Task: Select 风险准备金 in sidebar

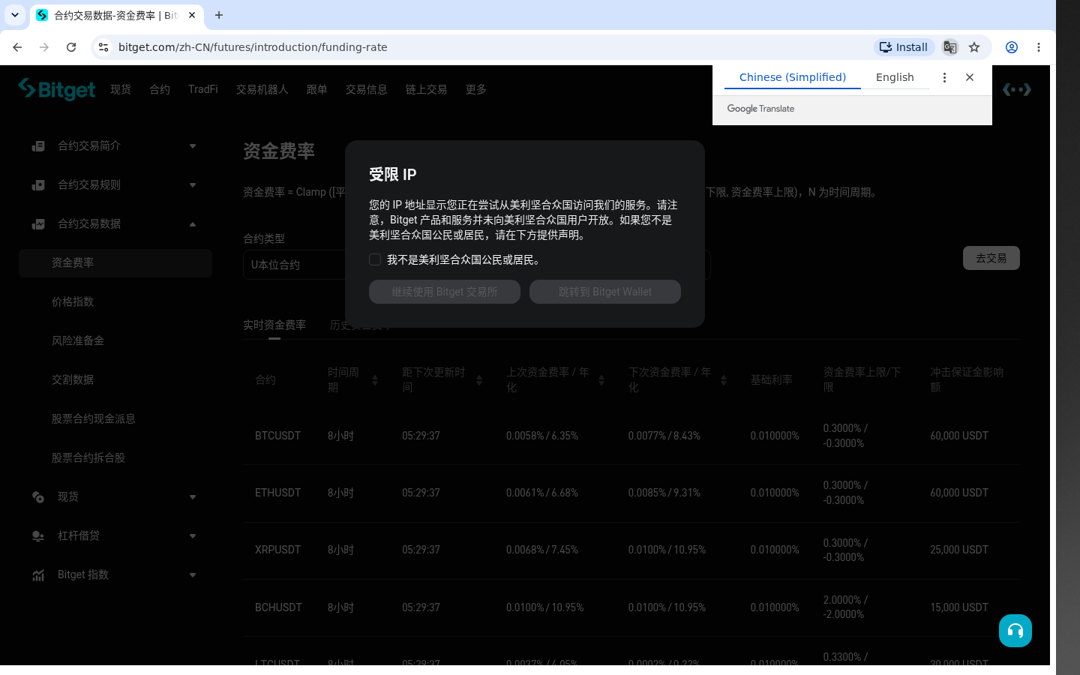Action: point(78,341)
